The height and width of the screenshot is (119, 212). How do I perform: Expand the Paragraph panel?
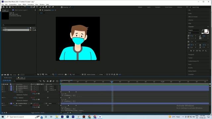click(x=191, y=55)
